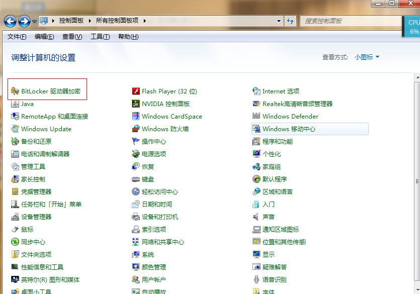Open the Java control panel icon

15,104
